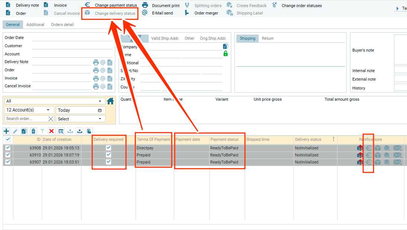
Task: Click the blue plus add order icon
Action: pyautogui.click(x=6, y=131)
